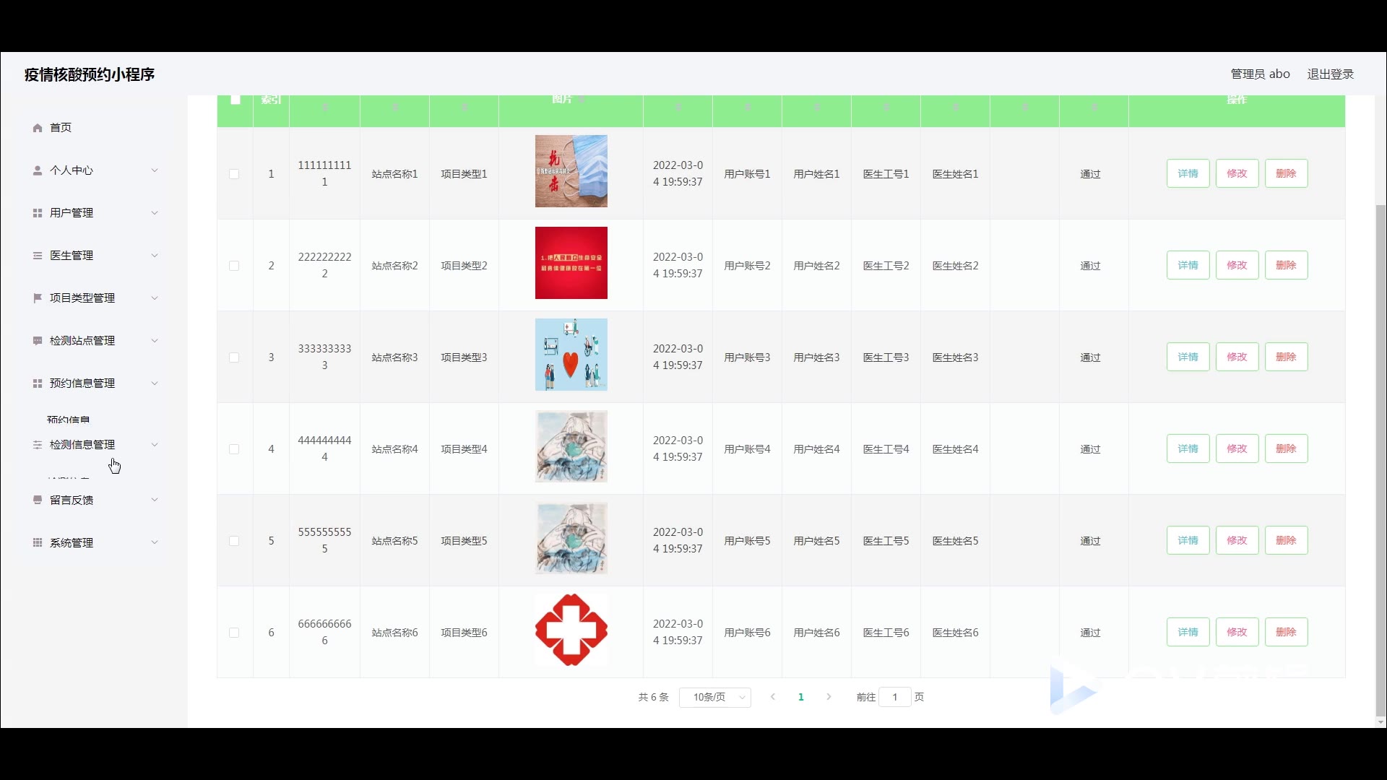Image resolution: width=1387 pixels, height=780 pixels.
Task: Tick the checkbox for row 4
Action: [234, 449]
